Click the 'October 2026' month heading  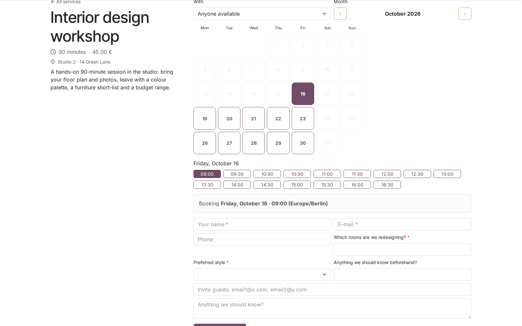[403, 14]
